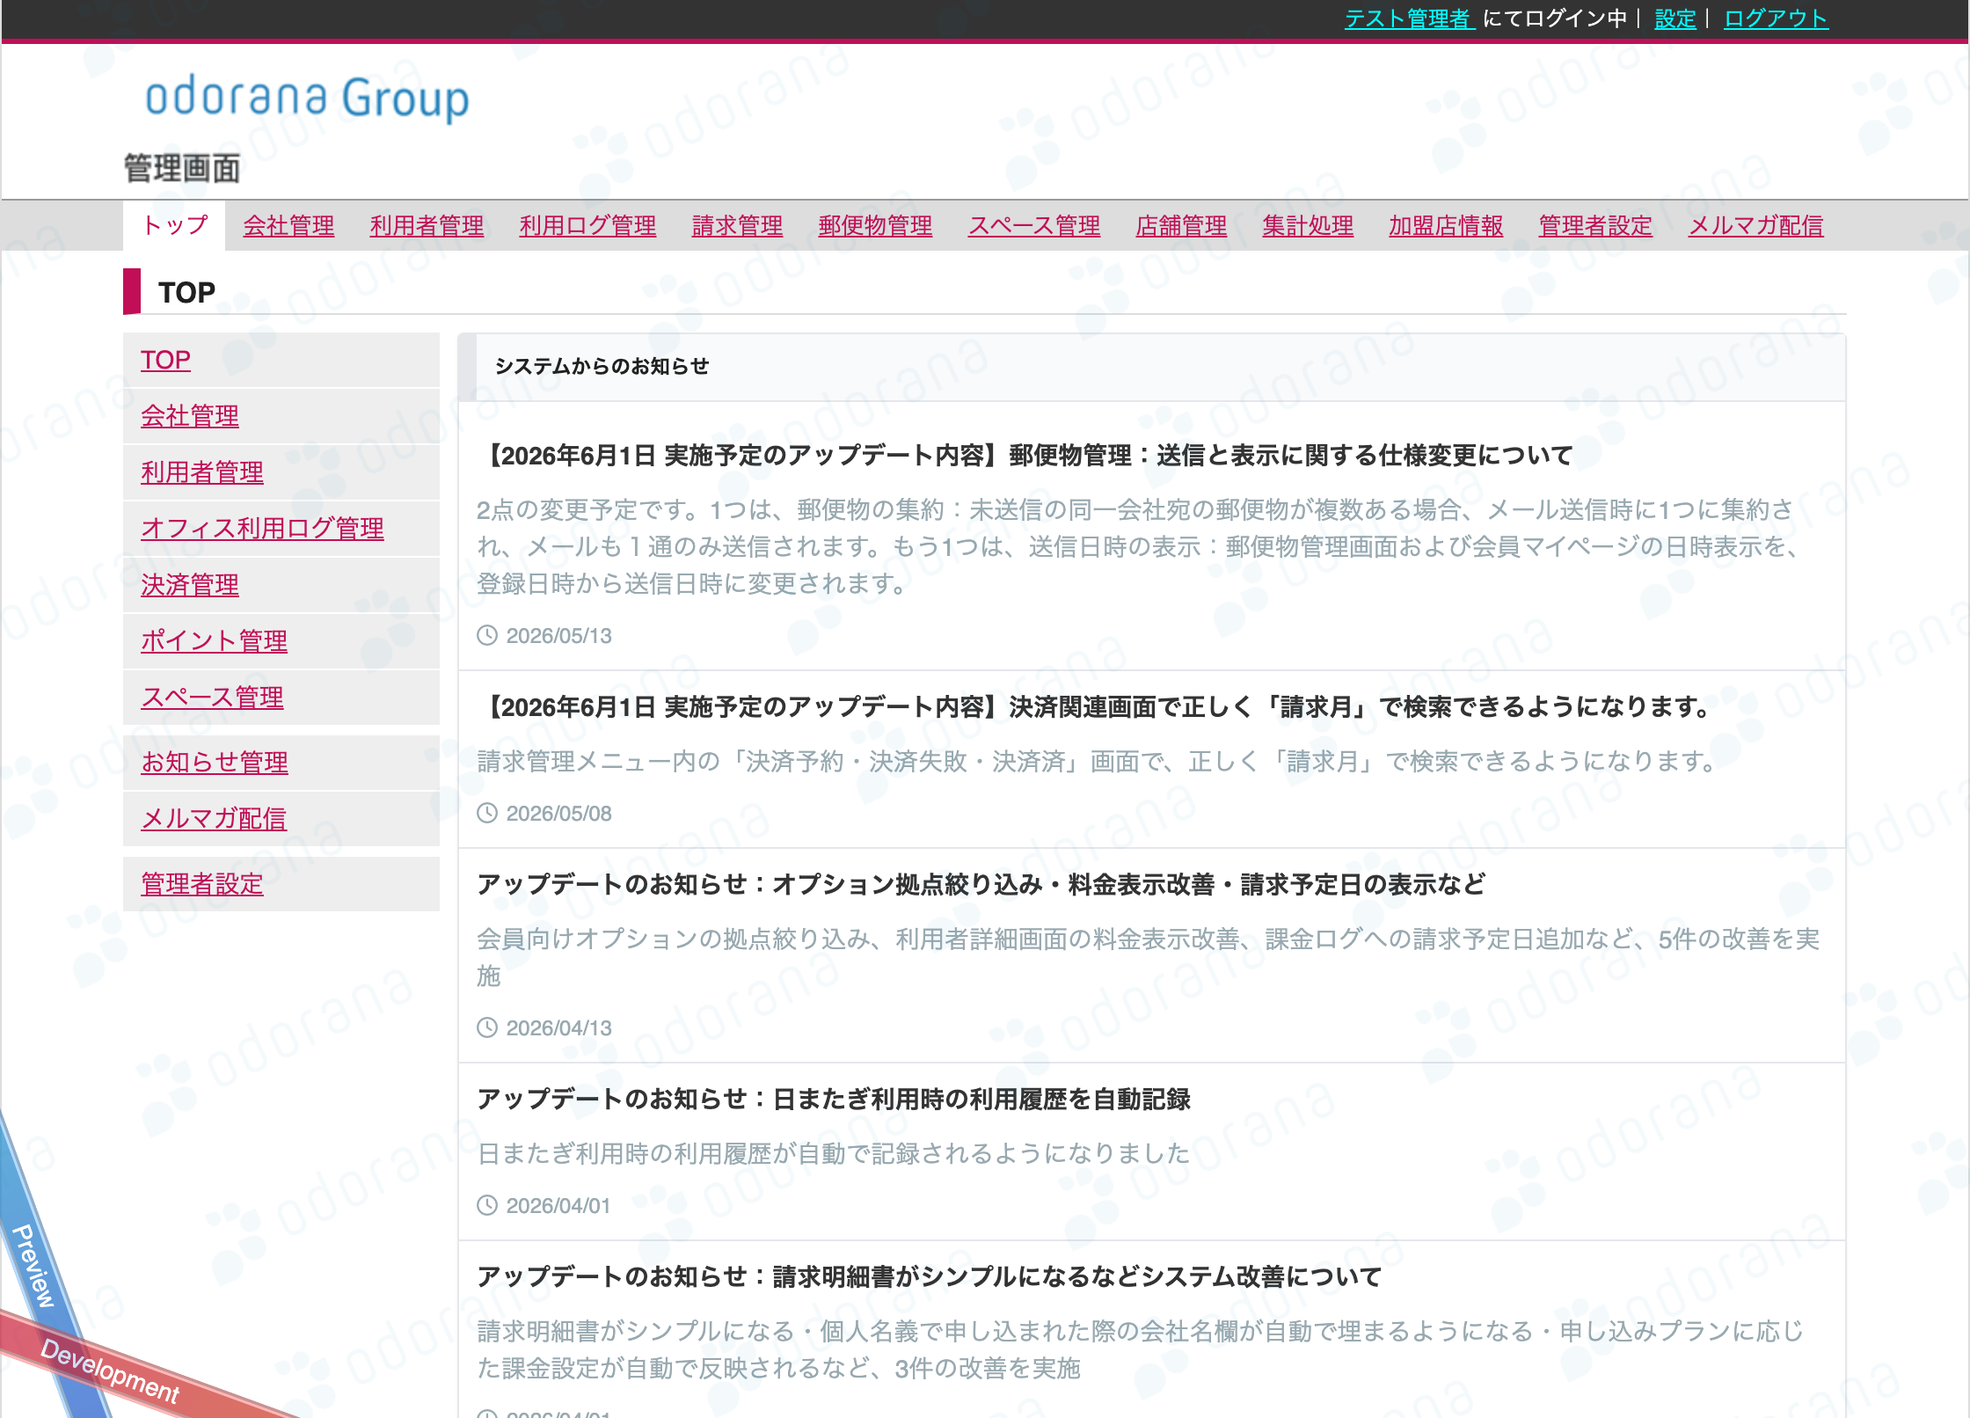Click clock icon beside date 2026/04/01
This screenshot has height=1418, width=1970.
coord(487,1205)
